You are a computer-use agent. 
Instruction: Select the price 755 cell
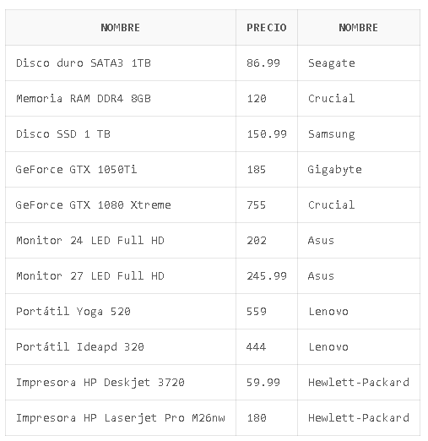click(x=267, y=205)
